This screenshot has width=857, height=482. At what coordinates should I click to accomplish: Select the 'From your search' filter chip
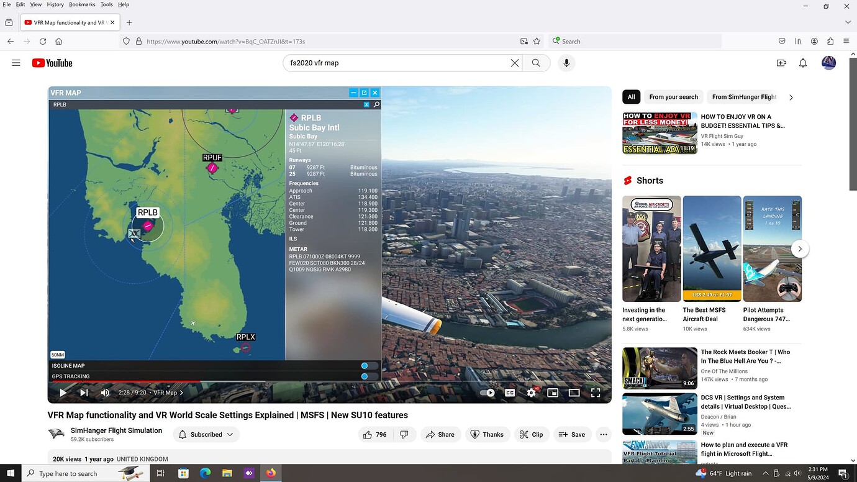673,97
